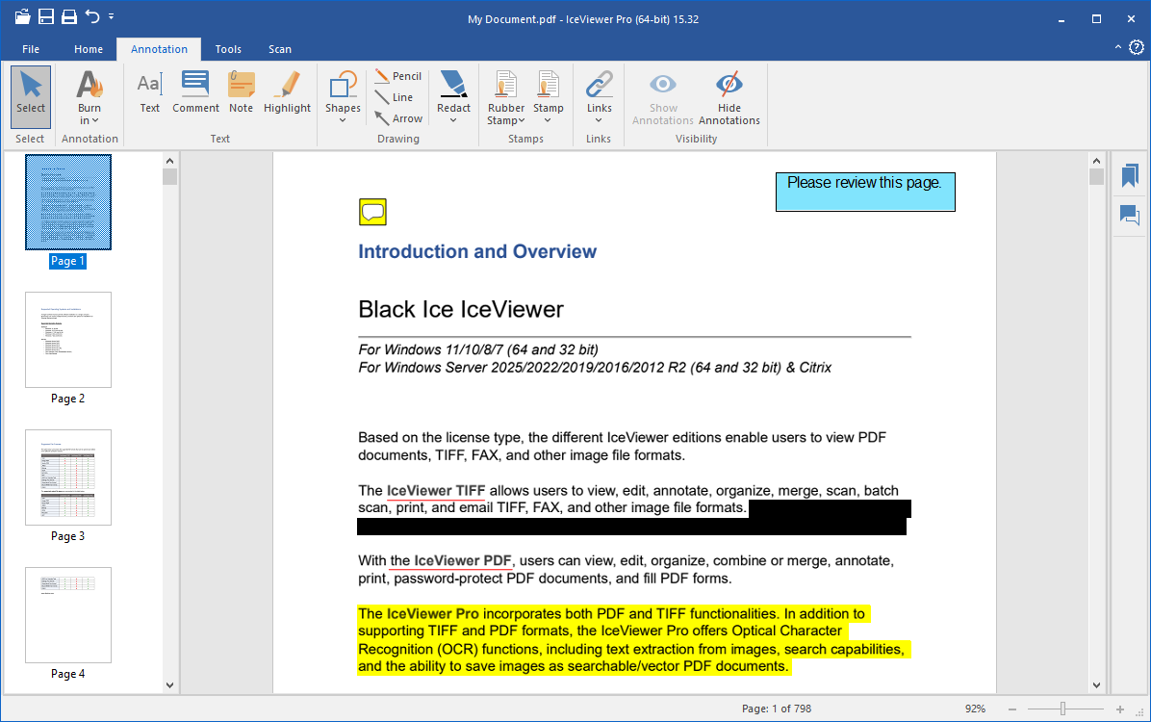Open the Rubber Stamp menu
Viewport: 1151px width, 722px height.
pyautogui.click(x=506, y=98)
